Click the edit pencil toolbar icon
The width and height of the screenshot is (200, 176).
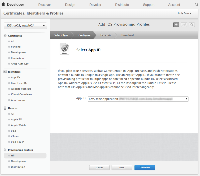[184, 25]
